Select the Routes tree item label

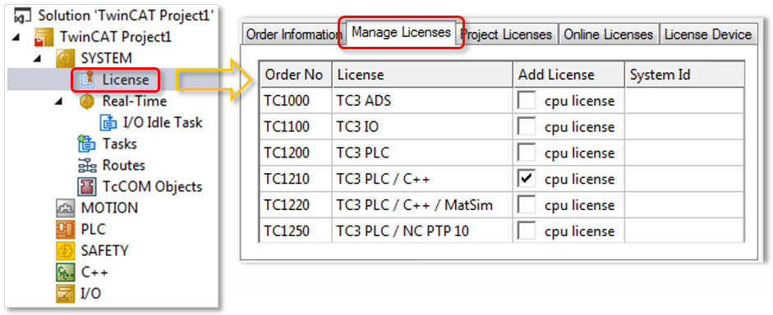124,166
